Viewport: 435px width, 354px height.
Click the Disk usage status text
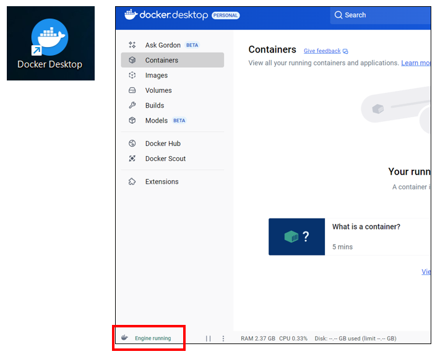[355, 339]
